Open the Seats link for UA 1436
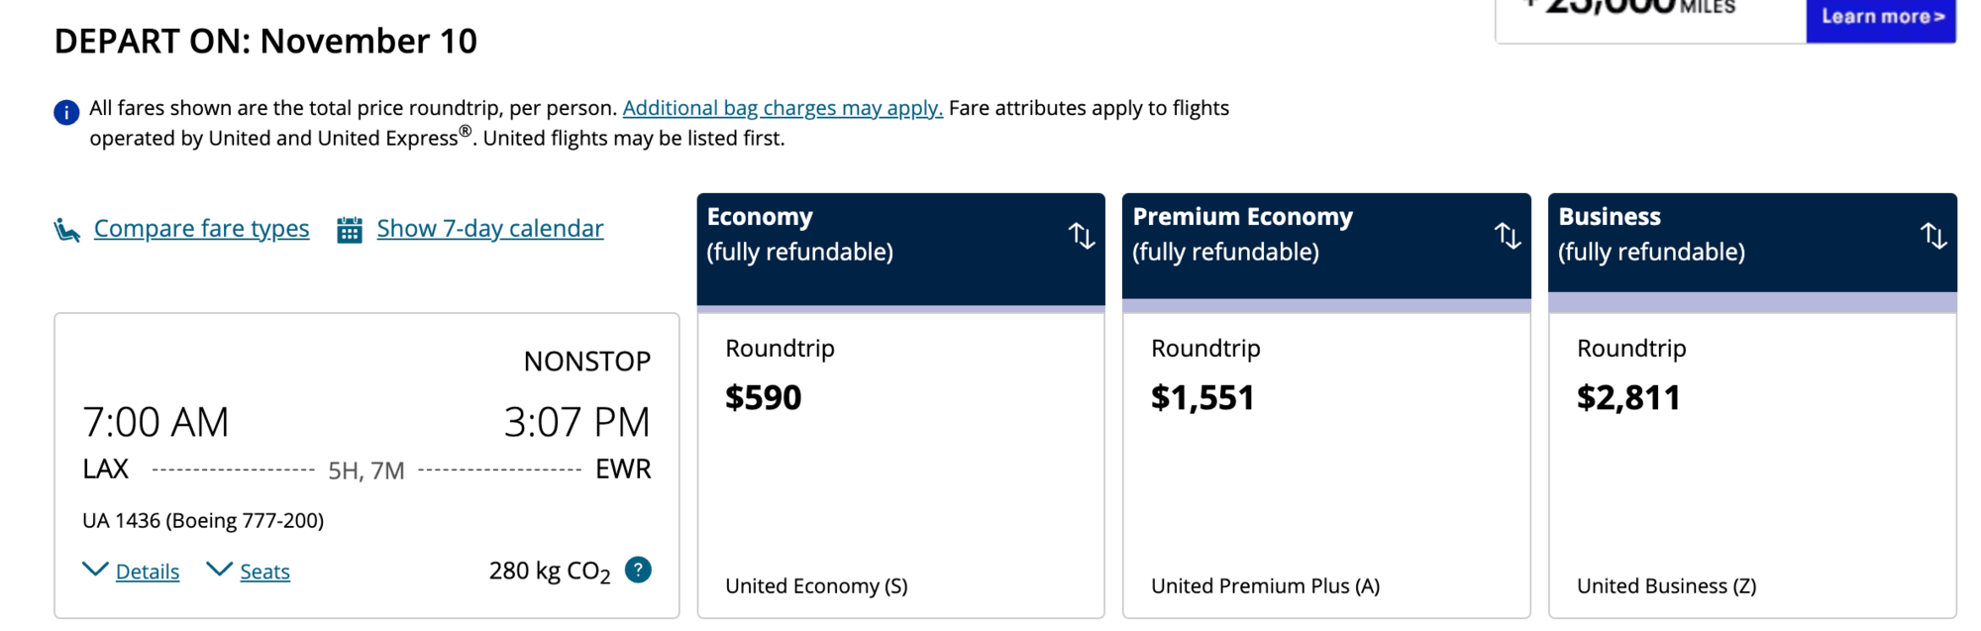Viewport: 1981px width, 631px height. pos(264,572)
